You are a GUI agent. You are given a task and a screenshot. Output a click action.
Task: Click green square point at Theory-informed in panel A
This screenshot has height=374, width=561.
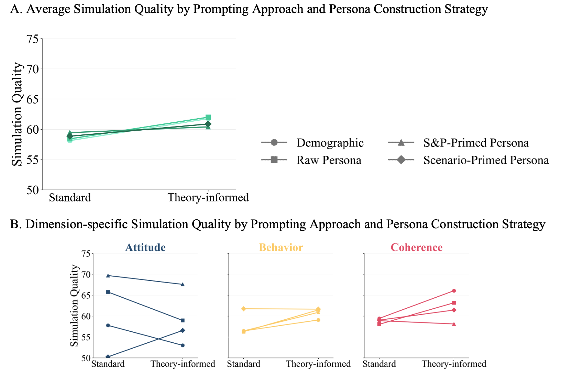point(208,117)
